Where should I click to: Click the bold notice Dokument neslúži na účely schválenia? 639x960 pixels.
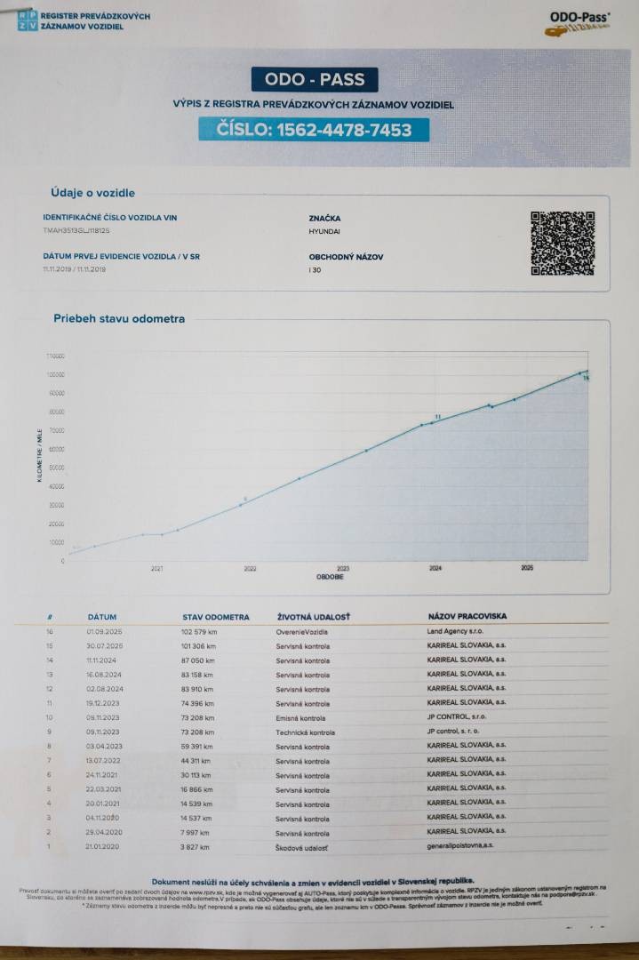click(313, 882)
